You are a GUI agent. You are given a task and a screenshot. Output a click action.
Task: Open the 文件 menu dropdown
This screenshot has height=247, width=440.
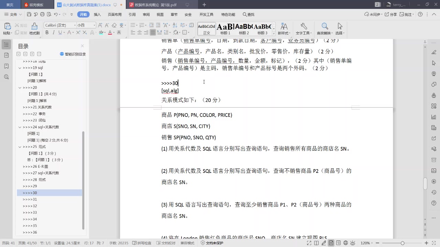[x=13, y=14]
